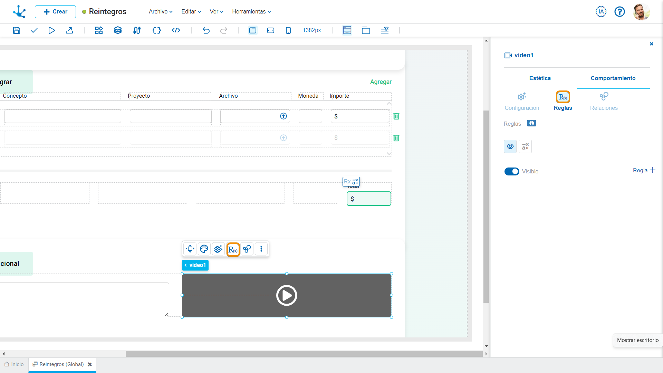Click the properties panel toolbar icon

point(385,30)
